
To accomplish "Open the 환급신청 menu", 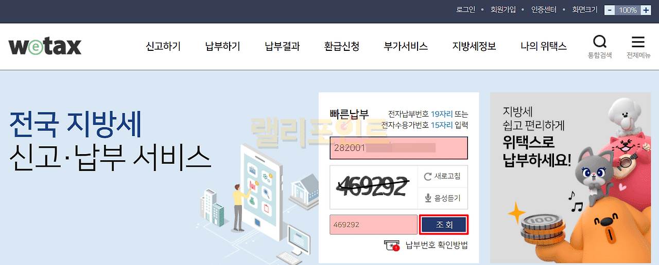I will [x=342, y=46].
